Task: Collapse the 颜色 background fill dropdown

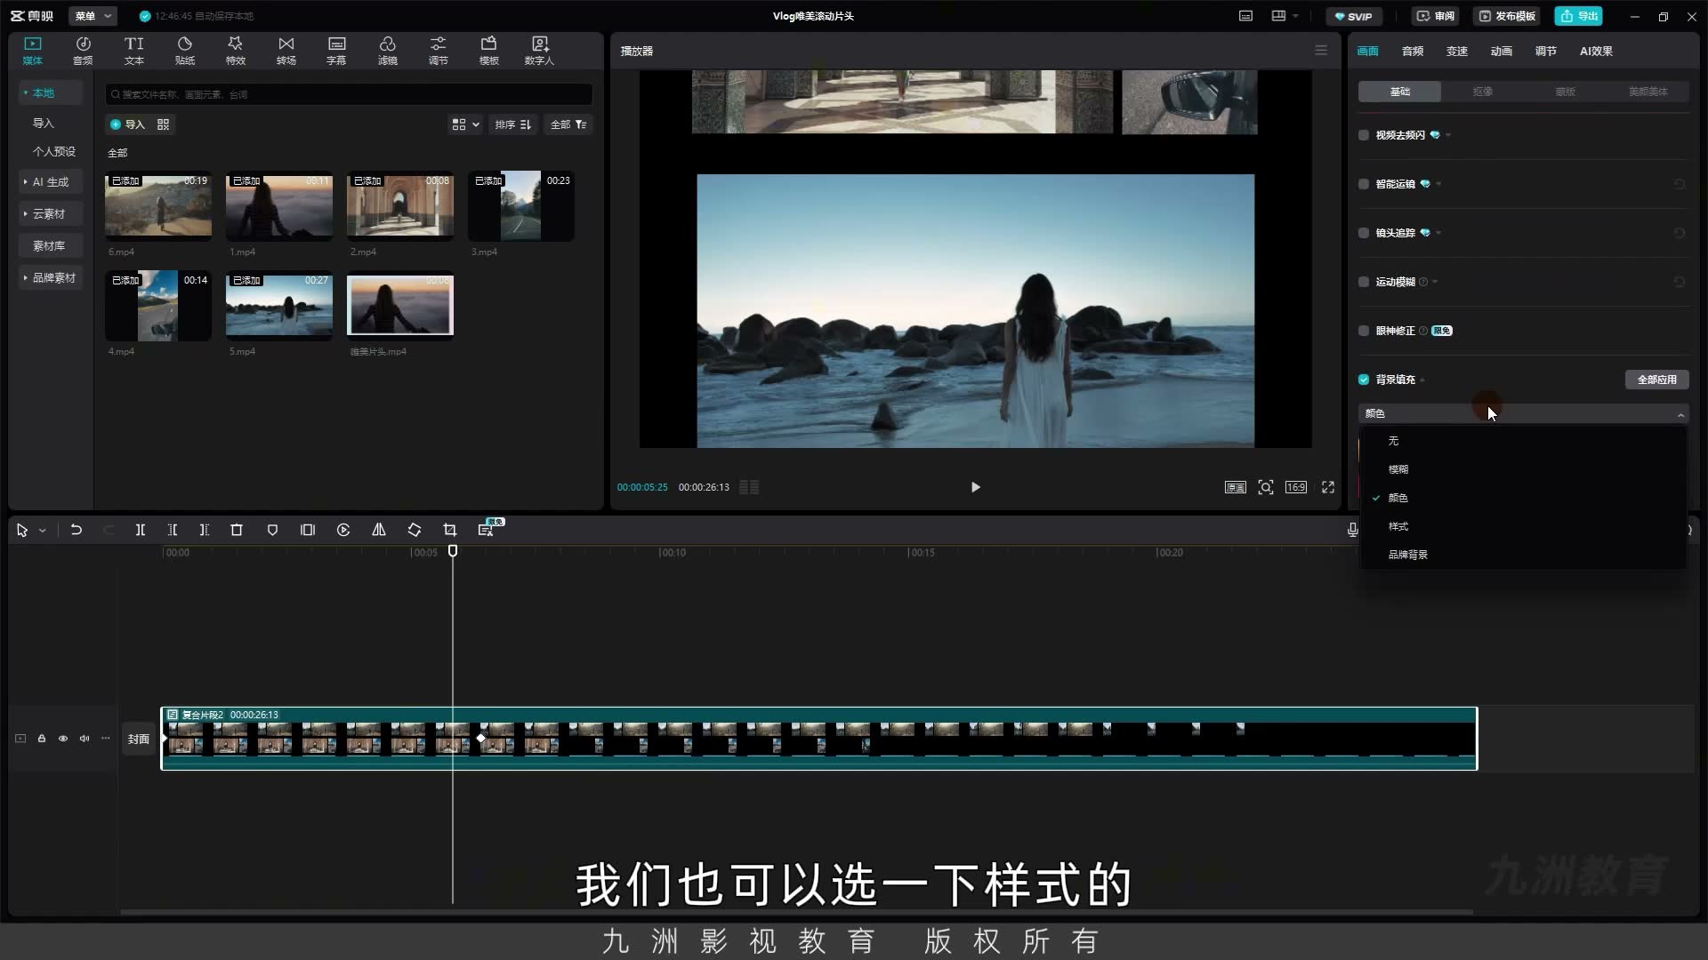Action: [x=1523, y=414]
